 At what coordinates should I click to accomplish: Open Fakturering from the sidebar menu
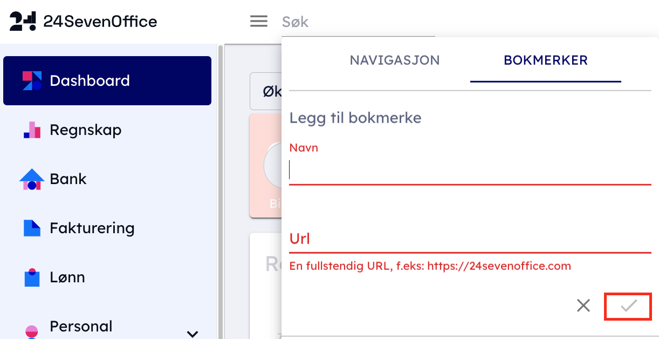[x=92, y=228]
